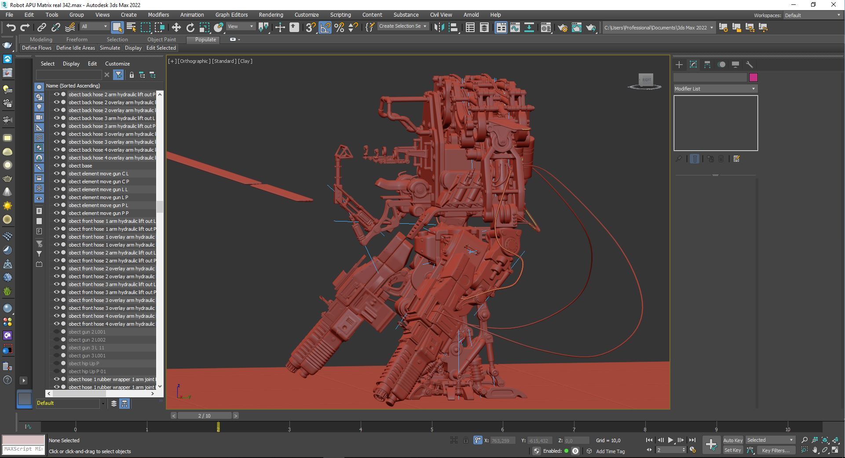Open the Hierarchy panel icon

tap(707, 65)
